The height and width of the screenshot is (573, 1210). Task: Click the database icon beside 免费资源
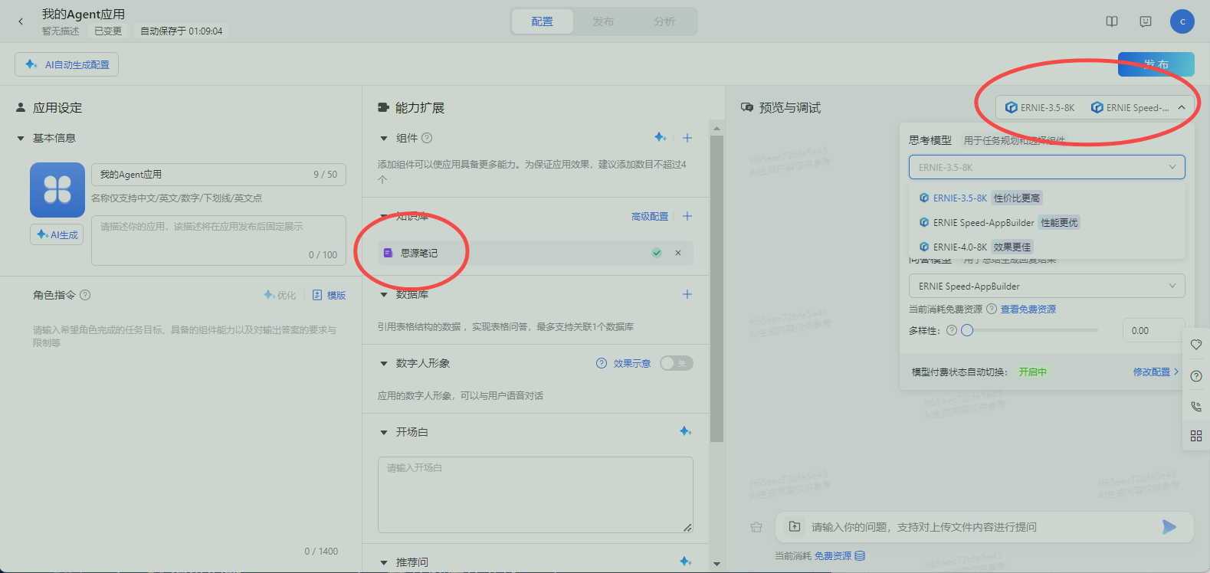[x=860, y=556]
